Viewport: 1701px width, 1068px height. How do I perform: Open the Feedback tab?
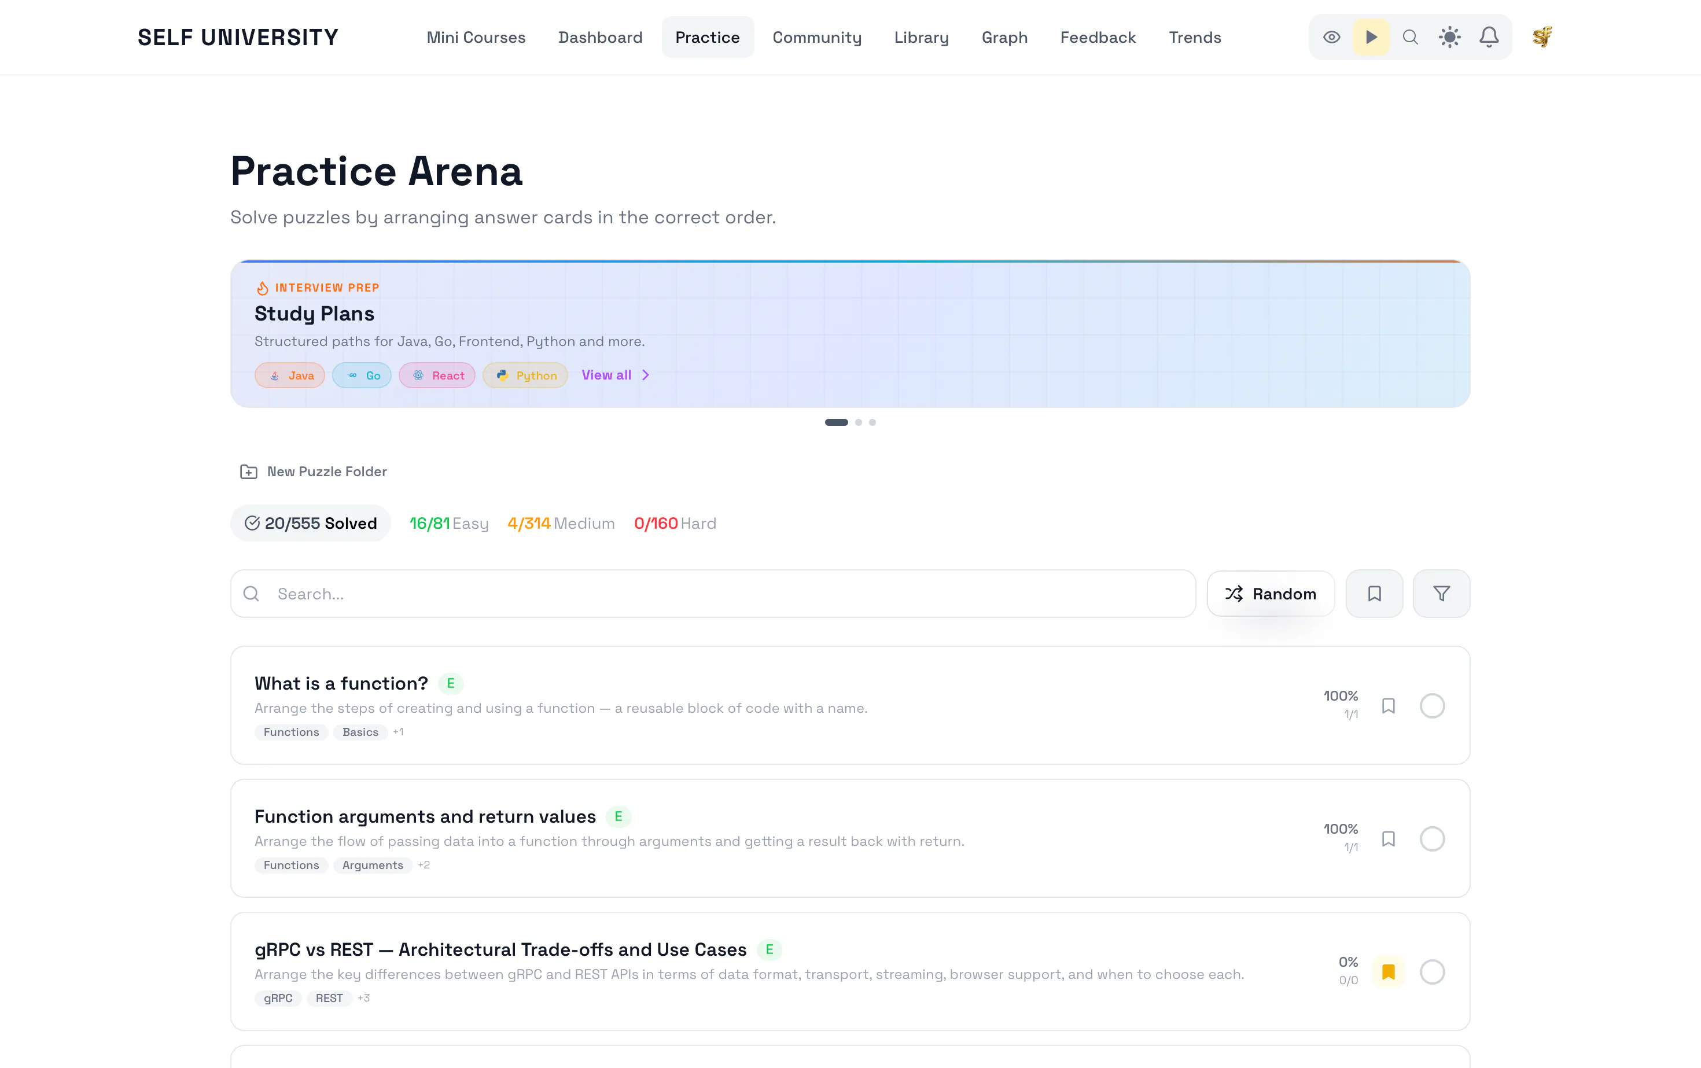[x=1098, y=38]
